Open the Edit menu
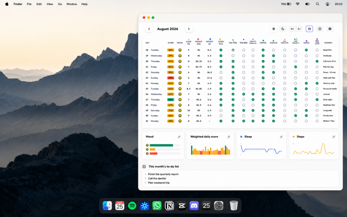 click(x=39, y=4)
